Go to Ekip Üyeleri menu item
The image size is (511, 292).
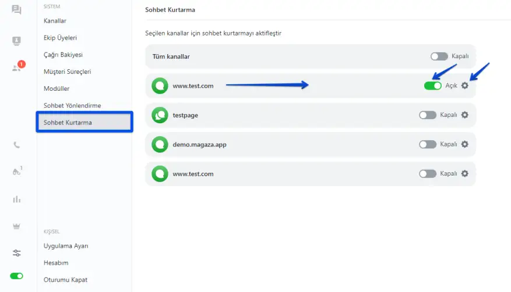coord(60,38)
